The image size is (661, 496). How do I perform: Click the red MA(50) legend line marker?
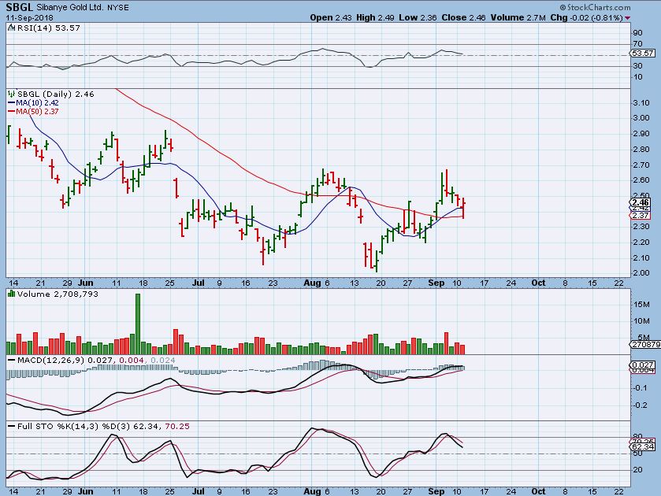[x=10, y=111]
